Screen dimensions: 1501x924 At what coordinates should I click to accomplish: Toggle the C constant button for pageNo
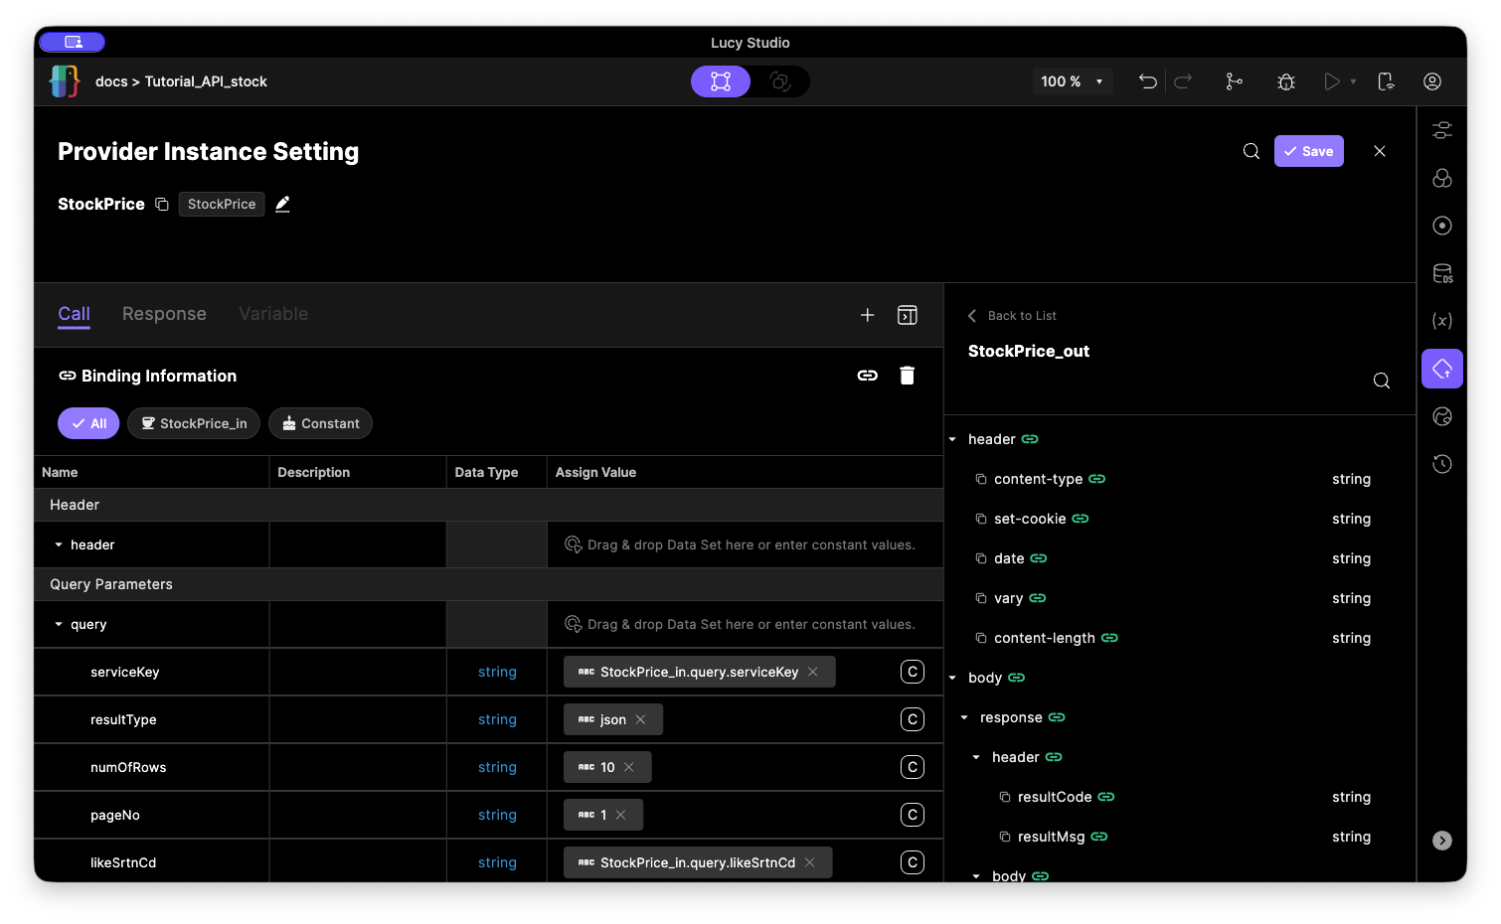pos(913,815)
